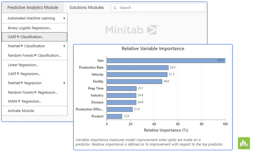The width and height of the screenshot is (253, 152).
Task: Click the Size importance bar
Action: coord(166,61)
